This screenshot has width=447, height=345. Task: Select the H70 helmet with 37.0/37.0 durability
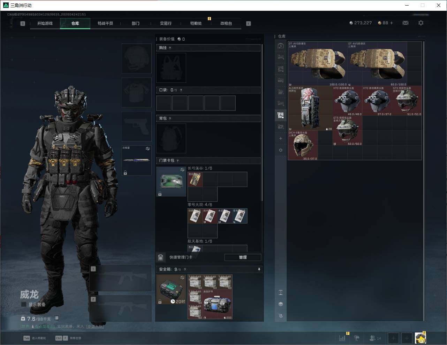pyautogui.click(x=377, y=101)
